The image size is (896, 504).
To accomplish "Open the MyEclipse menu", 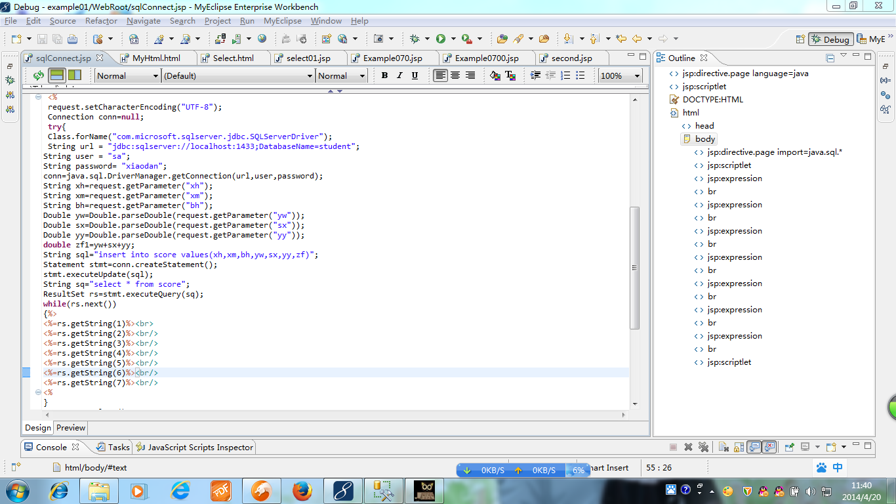I will point(283,21).
